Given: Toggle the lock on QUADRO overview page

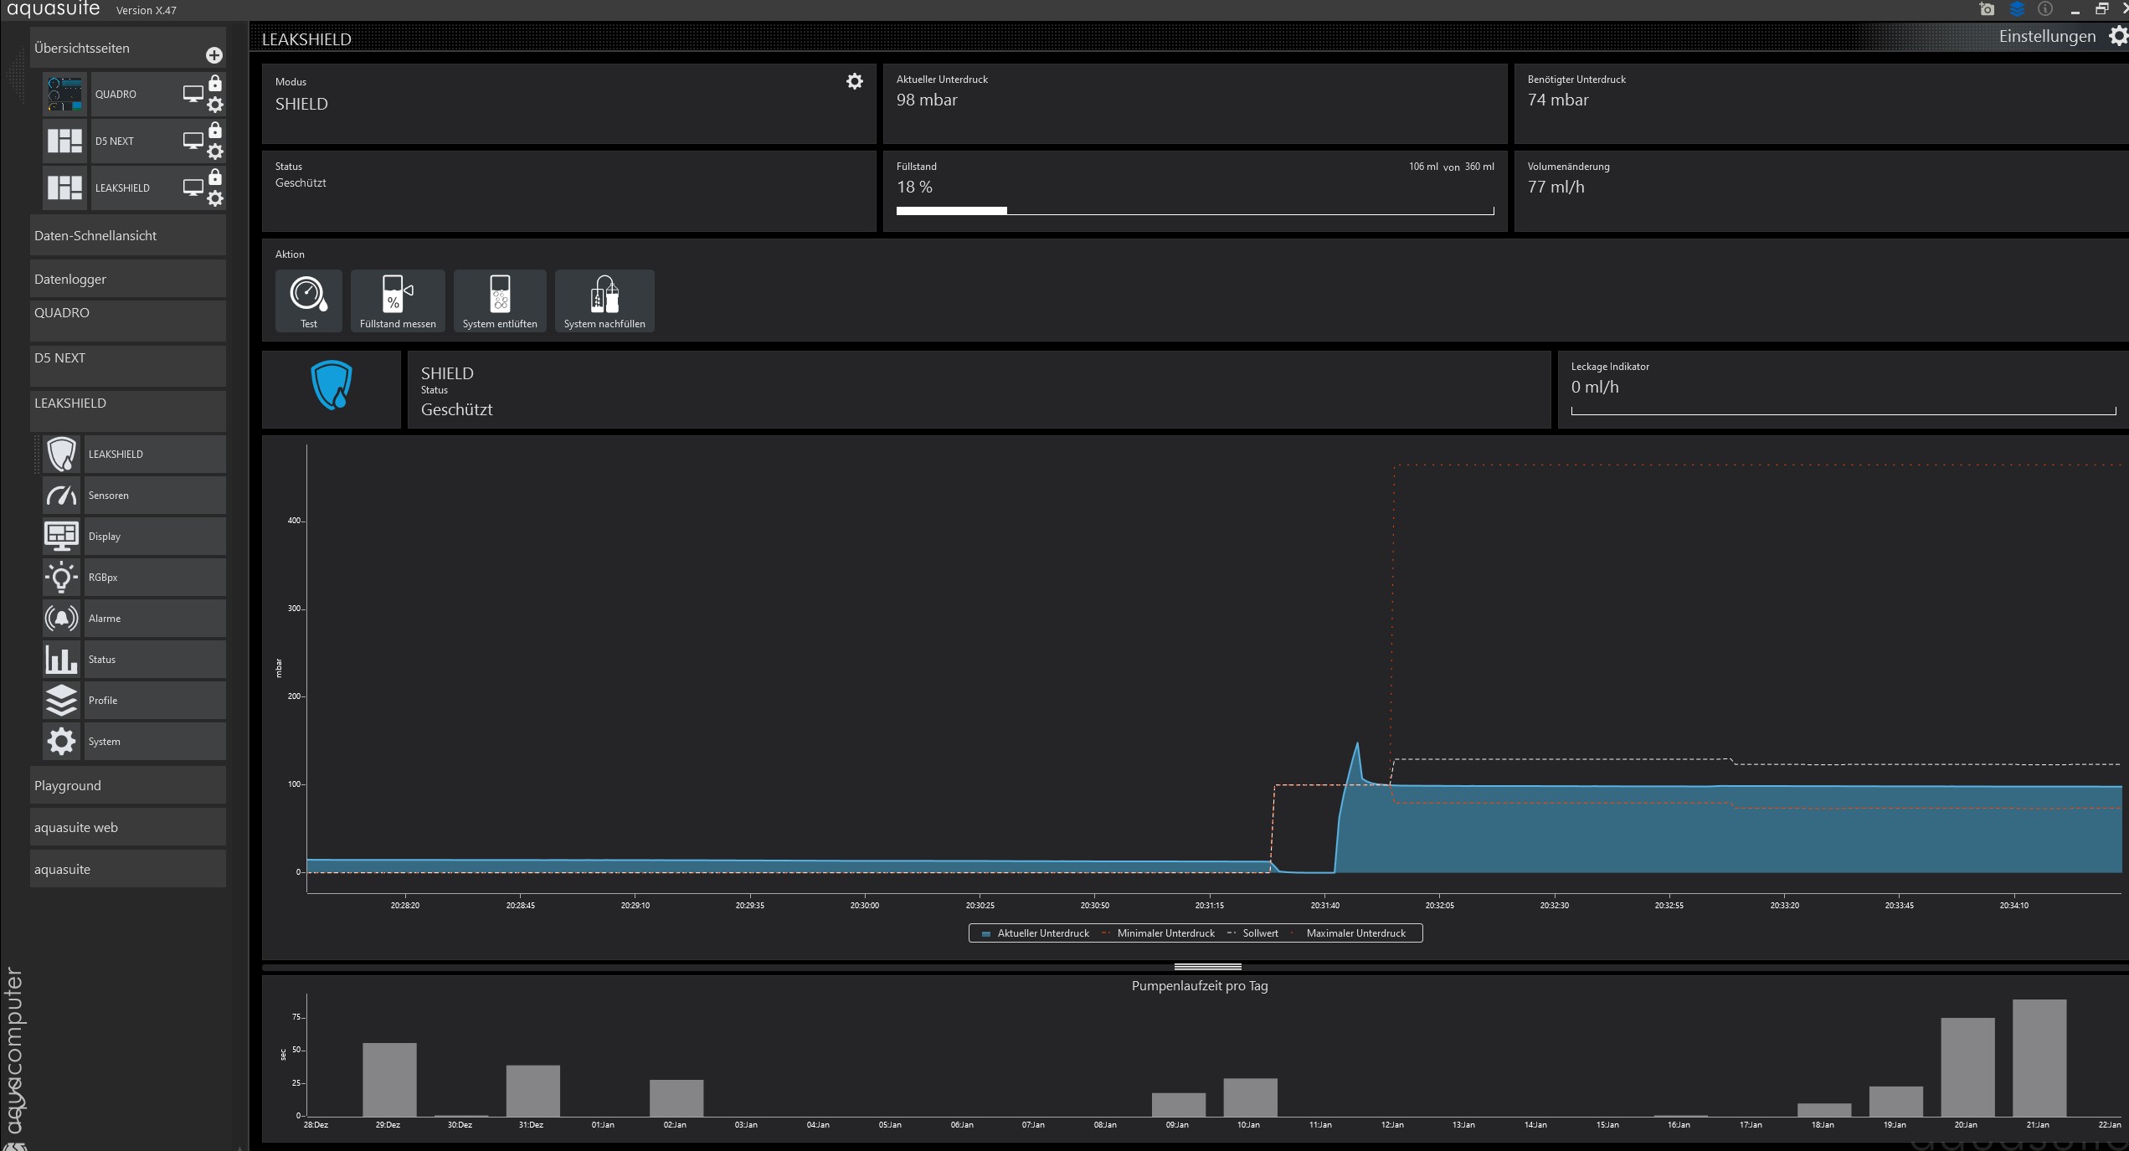Looking at the screenshot, I should [215, 84].
